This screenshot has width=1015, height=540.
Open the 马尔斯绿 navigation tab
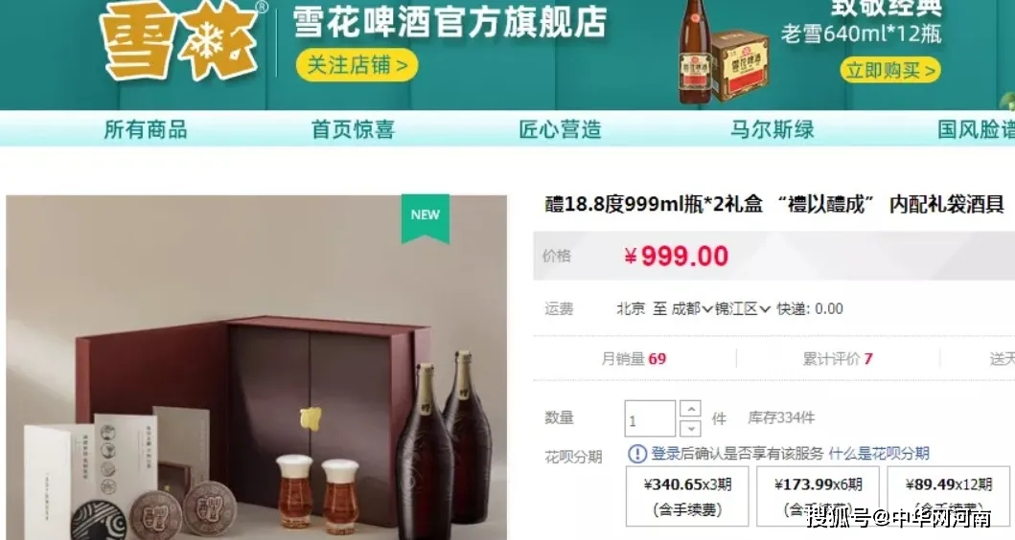[772, 129]
